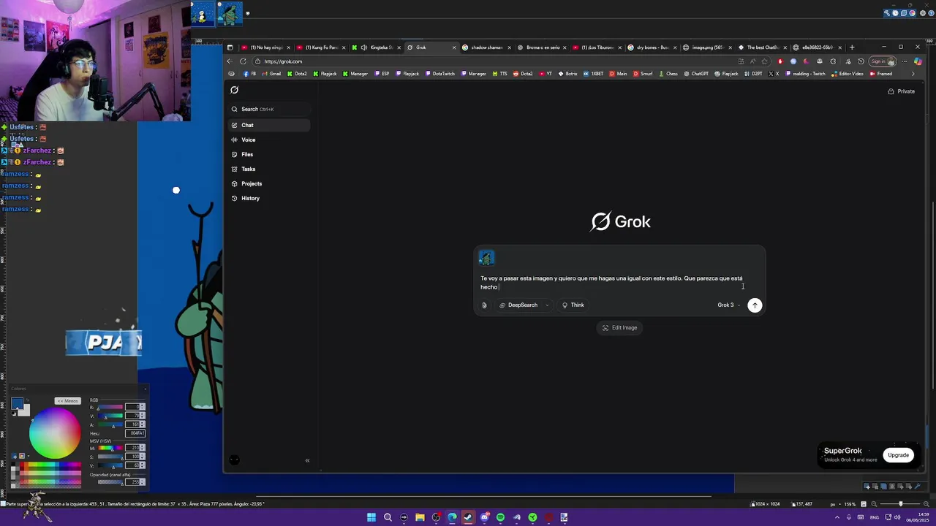Viewport: 936px width, 526px height.
Task: Switch to the image.png tab
Action: point(707,47)
